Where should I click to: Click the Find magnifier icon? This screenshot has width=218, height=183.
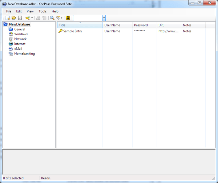[52, 18]
